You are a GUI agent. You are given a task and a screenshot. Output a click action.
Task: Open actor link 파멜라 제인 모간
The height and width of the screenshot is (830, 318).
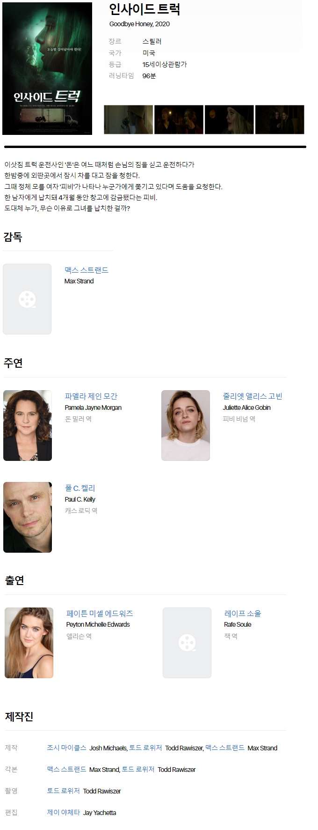click(x=91, y=396)
